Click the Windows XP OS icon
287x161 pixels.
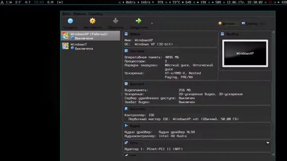click(x=65, y=36)
